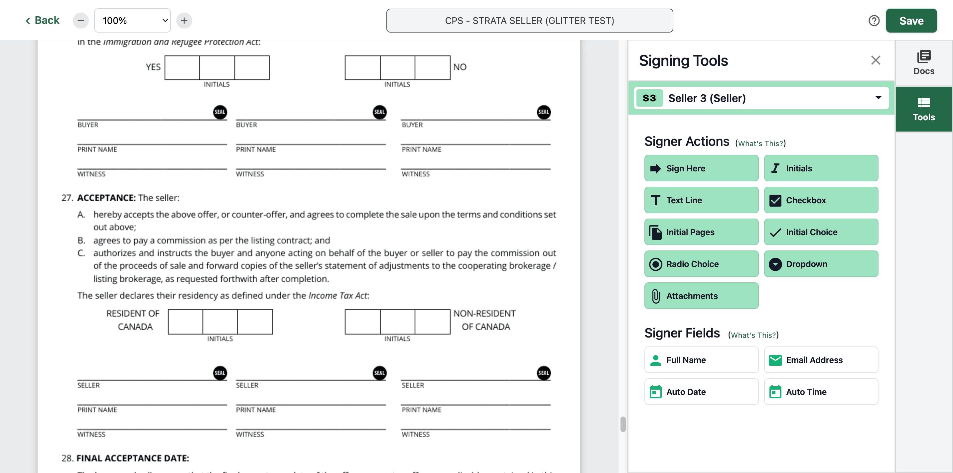
Task: Select the Checkbox signing tool
Action: 821,200
